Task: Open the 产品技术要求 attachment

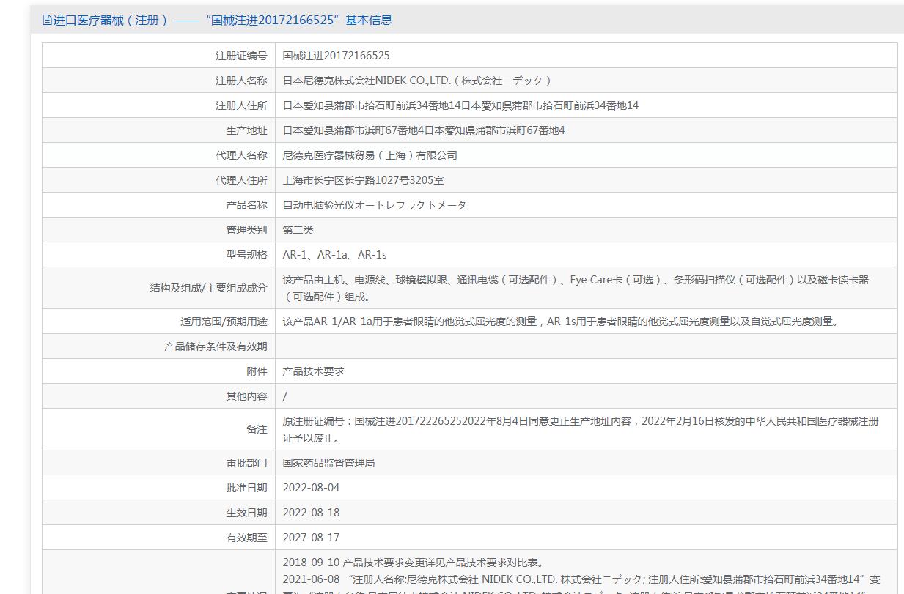Action: [x=313, y=371]
